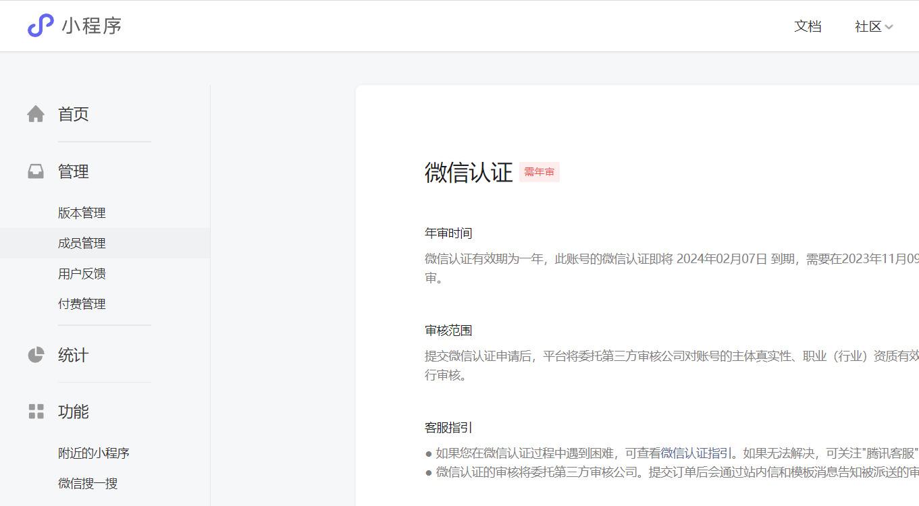Click the 年审时间 section heading
The height and width of the screenshot is (506, 919).
(x=448, y=233)
